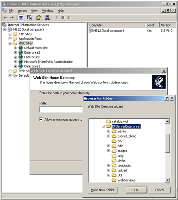
Task: Click the Stop item toolbar icon
Action: tap(63, 17)
